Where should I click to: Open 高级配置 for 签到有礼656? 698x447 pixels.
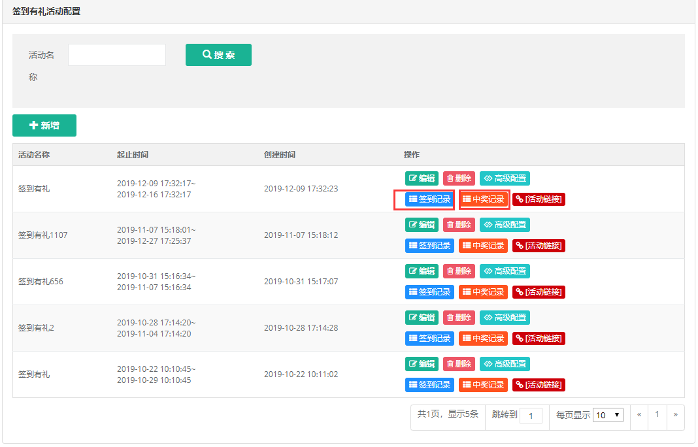coord(505,271)
